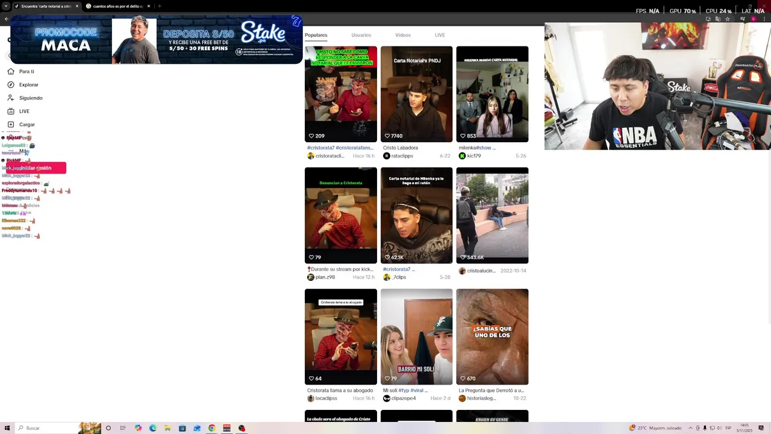Open the video with 62.1K likes

[x=416, y=215]
